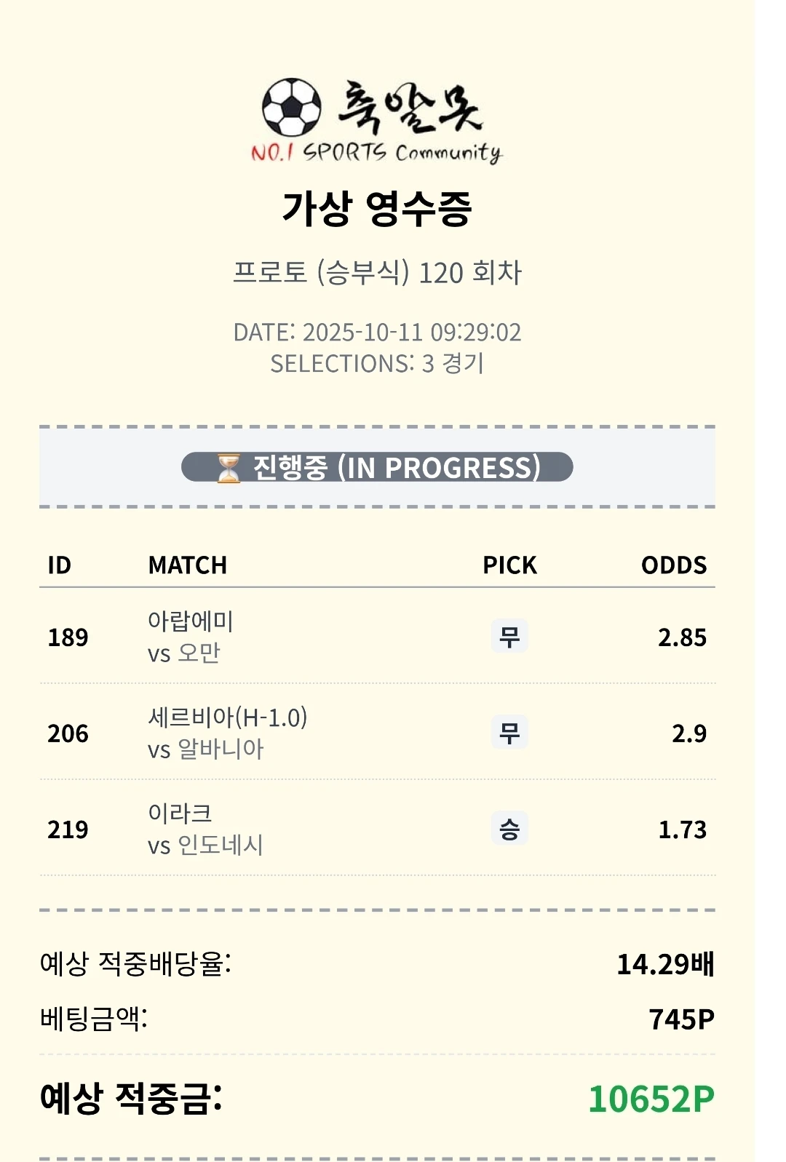786x1162 pixels.
Task: Select the 승 pick badge for match 219
Action: (509, 829)
